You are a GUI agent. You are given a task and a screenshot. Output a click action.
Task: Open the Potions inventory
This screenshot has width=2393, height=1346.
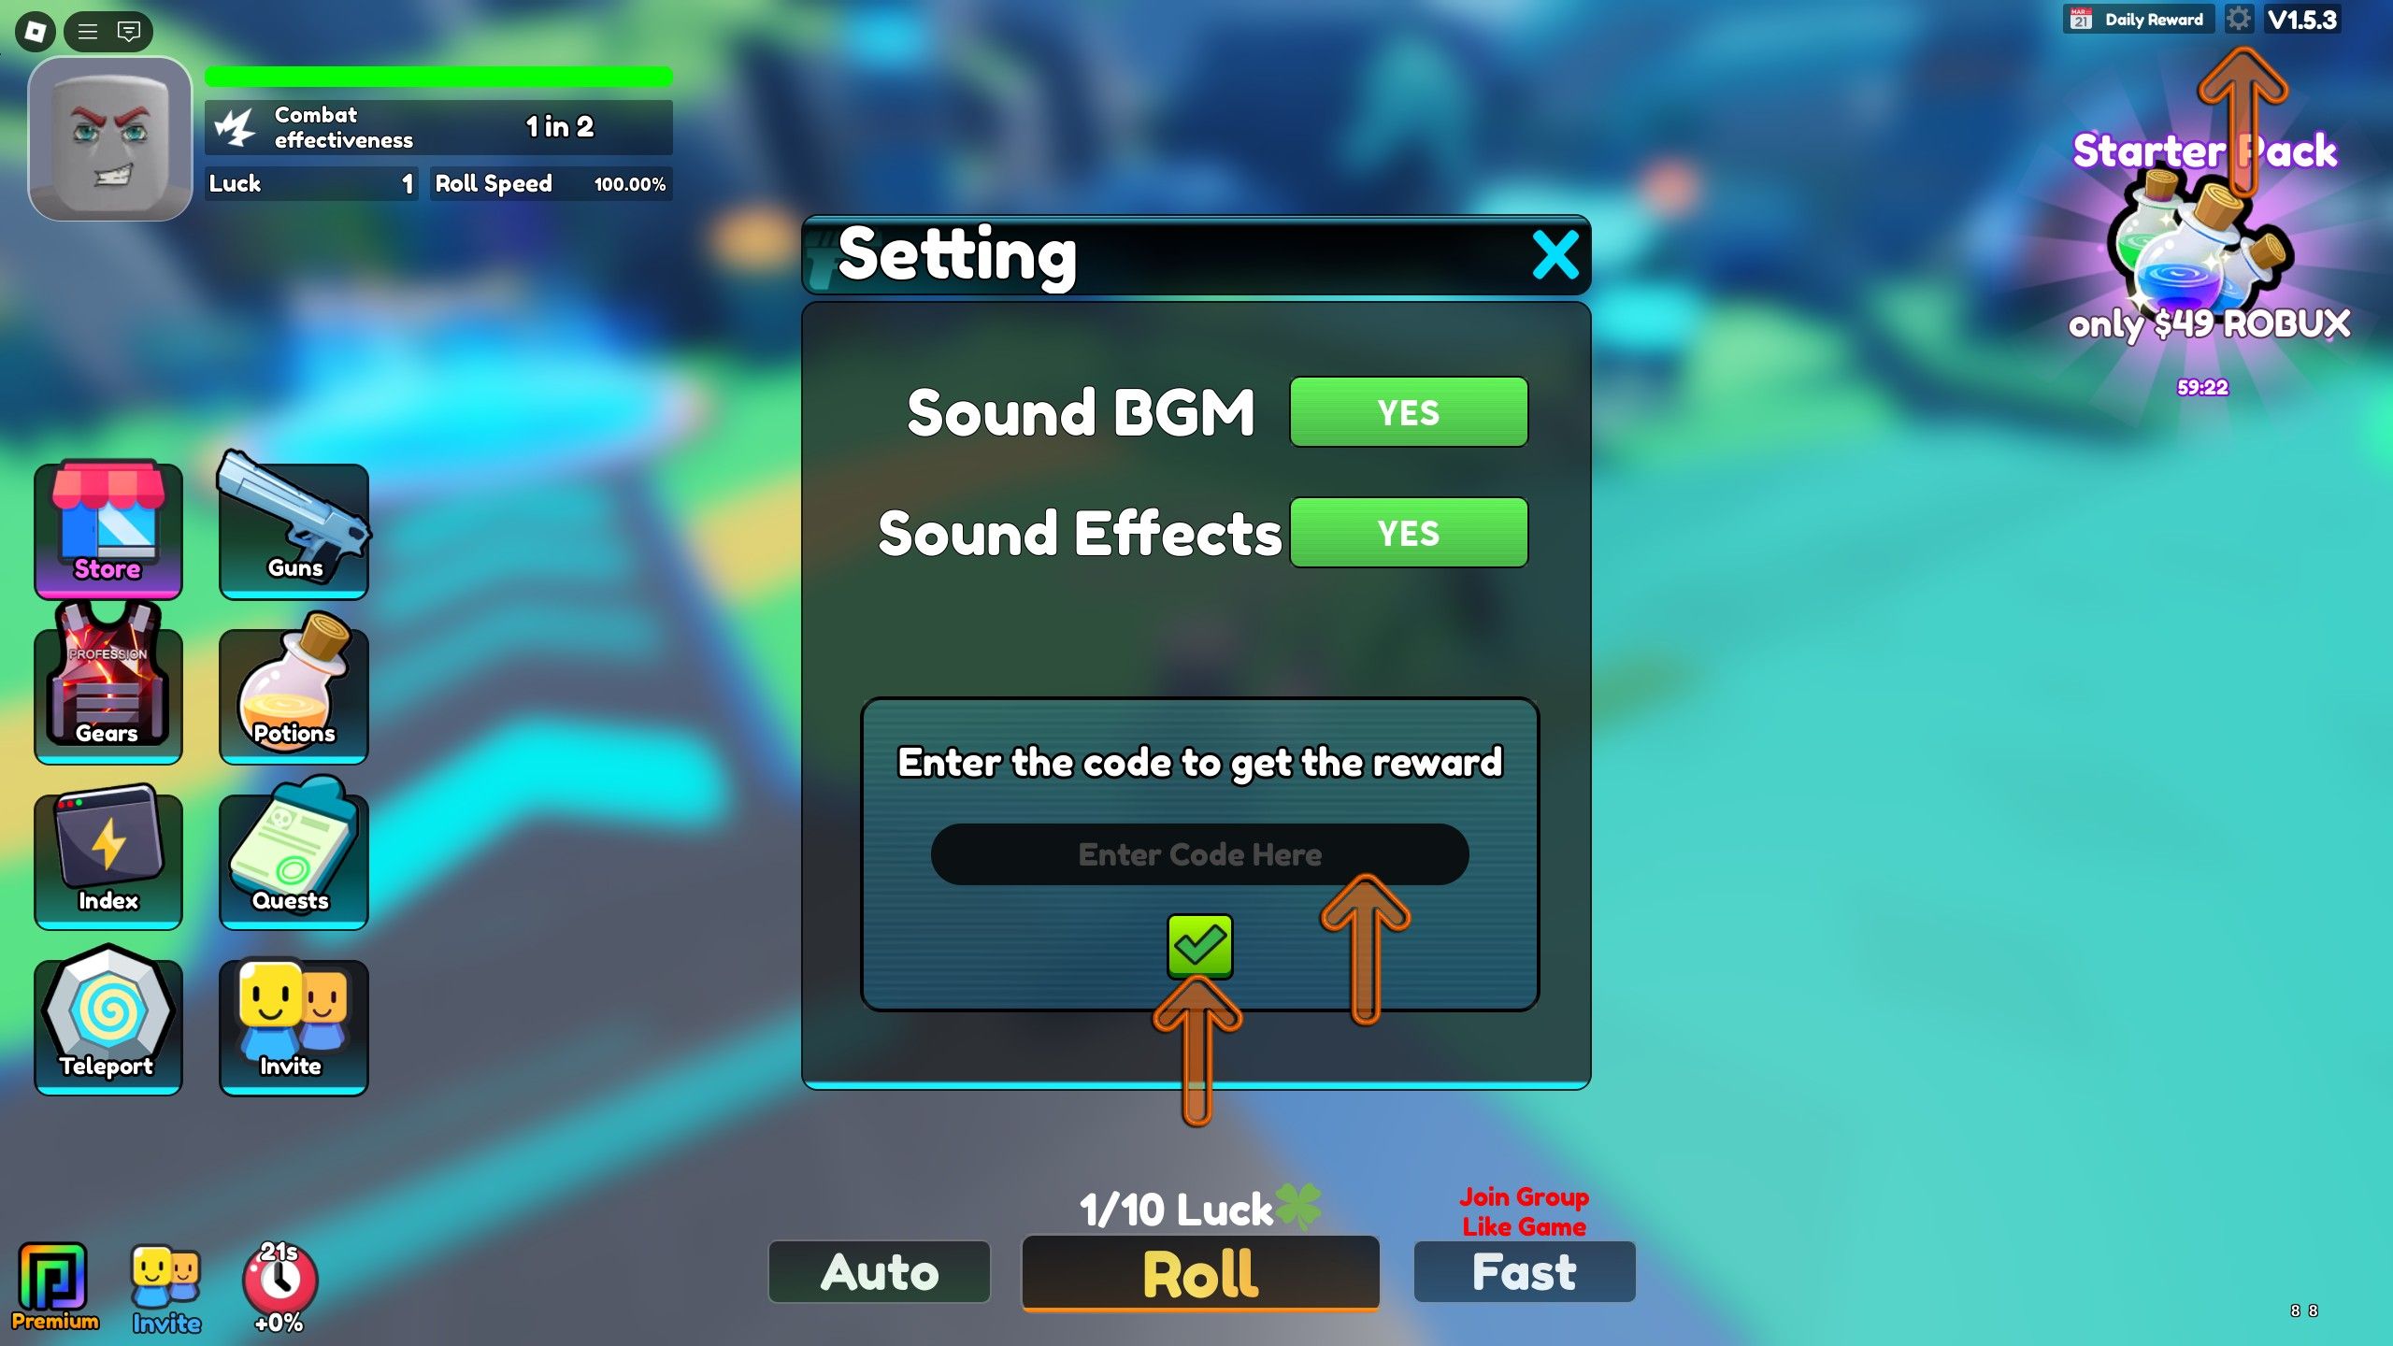(294, 680)
